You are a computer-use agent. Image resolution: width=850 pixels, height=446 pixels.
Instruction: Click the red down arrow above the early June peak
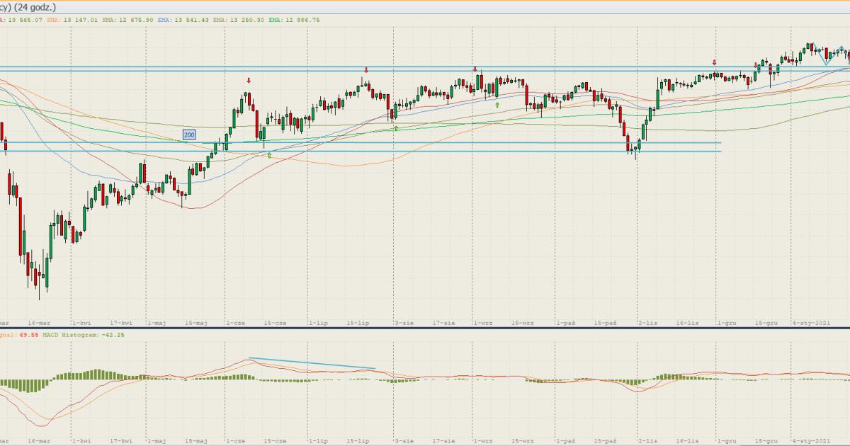click(x=249, y=81)
